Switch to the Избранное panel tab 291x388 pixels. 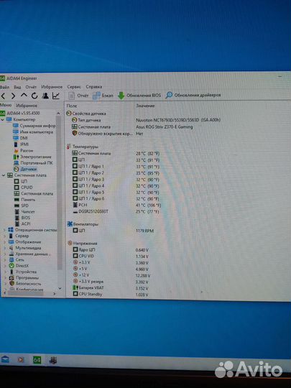27,106
